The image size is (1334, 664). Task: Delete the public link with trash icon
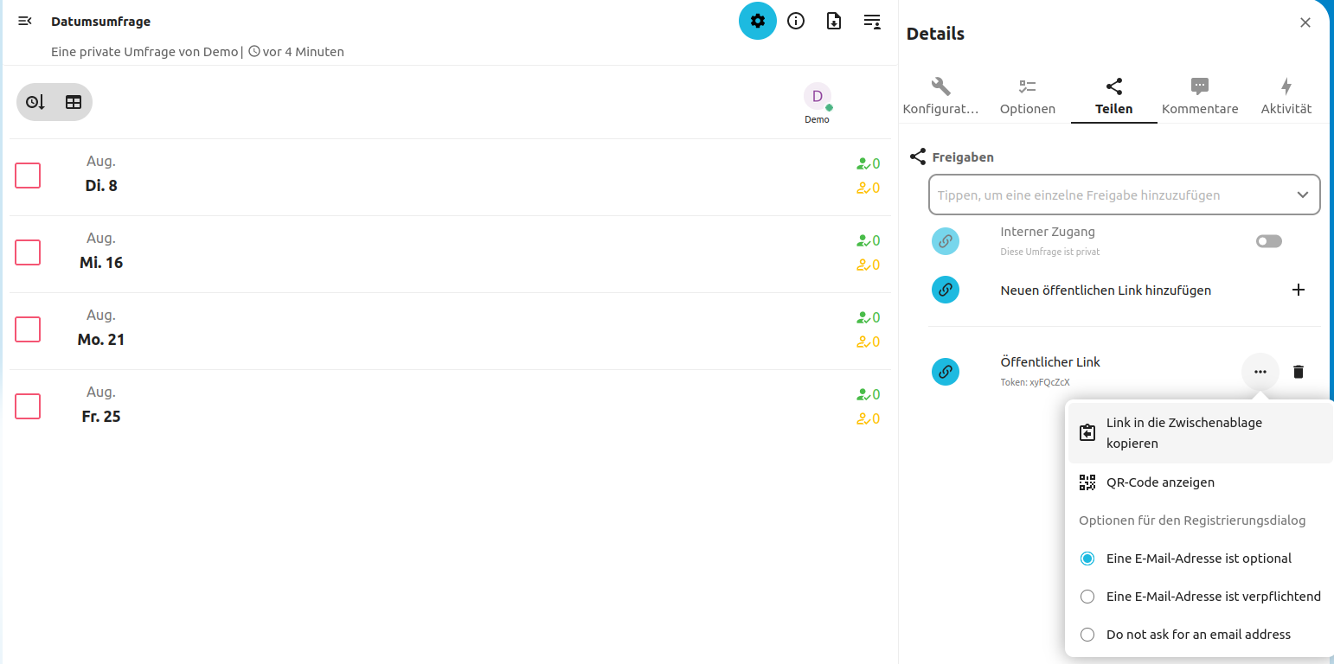(x=1298, y=372)
